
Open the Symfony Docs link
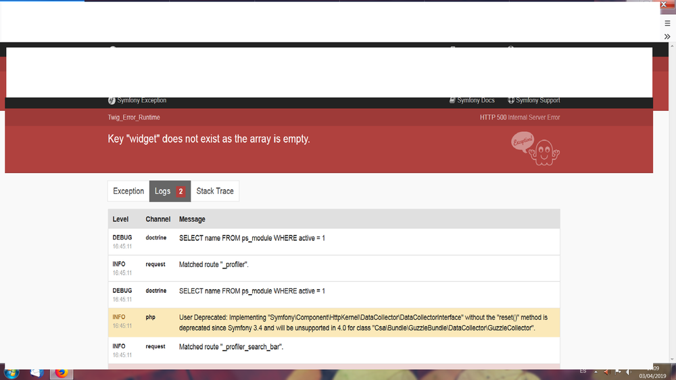click(x=472, y=100)
